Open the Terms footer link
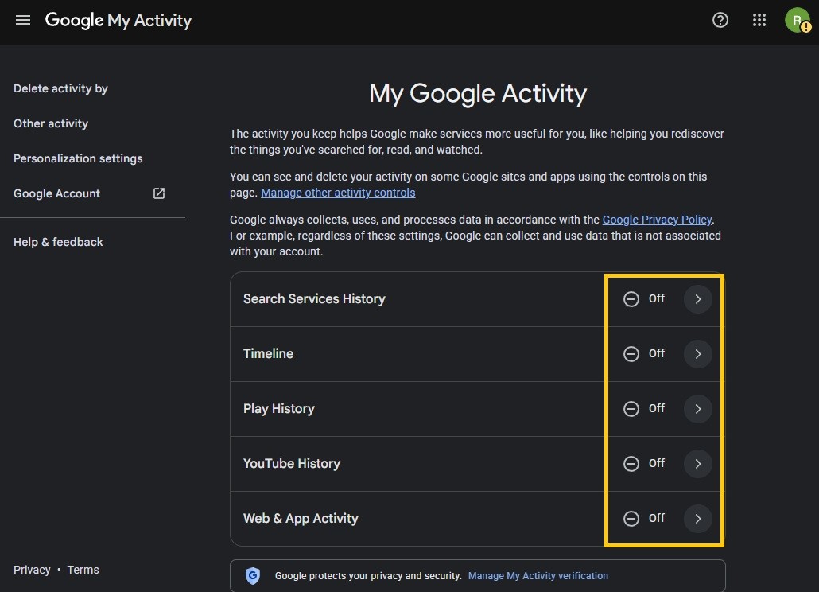 pyautogui.click(x=83, y=570)
